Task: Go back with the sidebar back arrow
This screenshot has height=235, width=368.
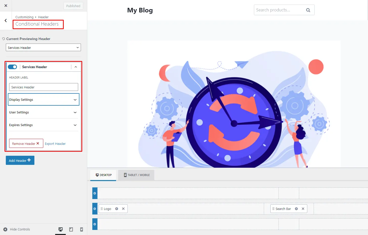Action: pyautogui.click(x=6, y=21)
